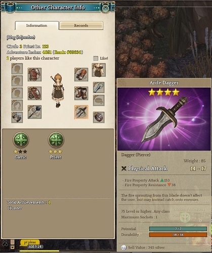Click the bracelet accessory slot

click(99, 88)
